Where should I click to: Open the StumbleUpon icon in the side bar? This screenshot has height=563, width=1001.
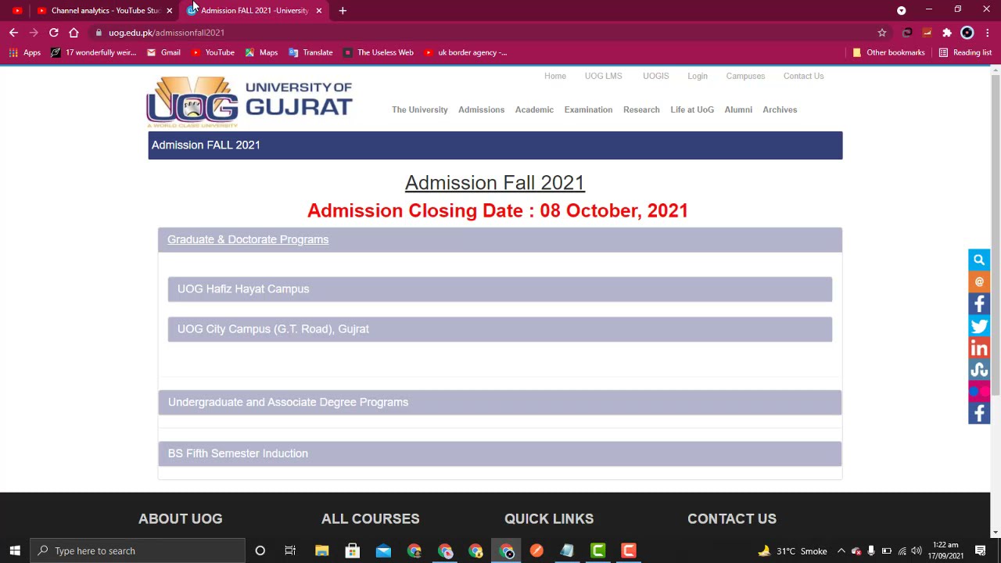979,369
